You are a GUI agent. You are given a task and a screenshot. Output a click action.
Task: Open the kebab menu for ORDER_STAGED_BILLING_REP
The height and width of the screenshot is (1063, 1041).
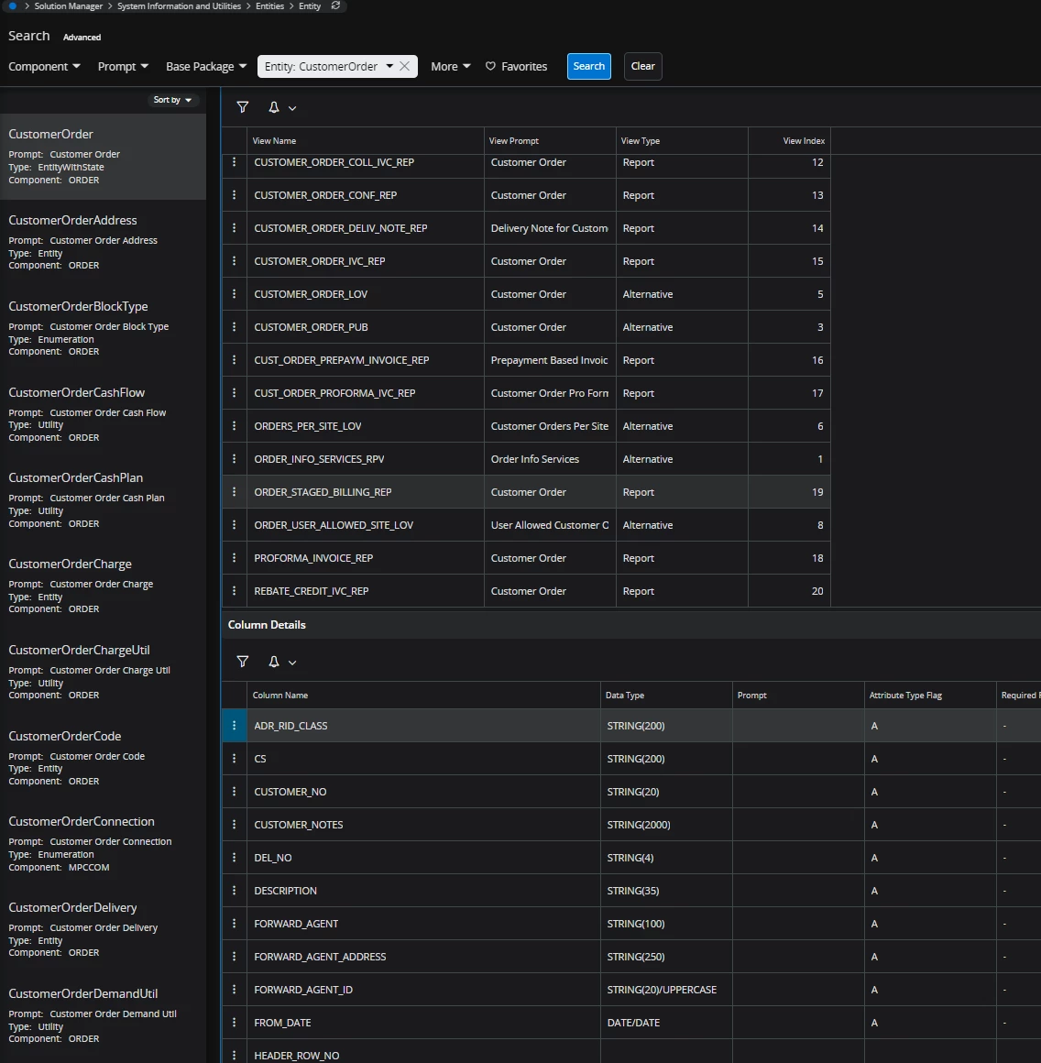(235, 492)
